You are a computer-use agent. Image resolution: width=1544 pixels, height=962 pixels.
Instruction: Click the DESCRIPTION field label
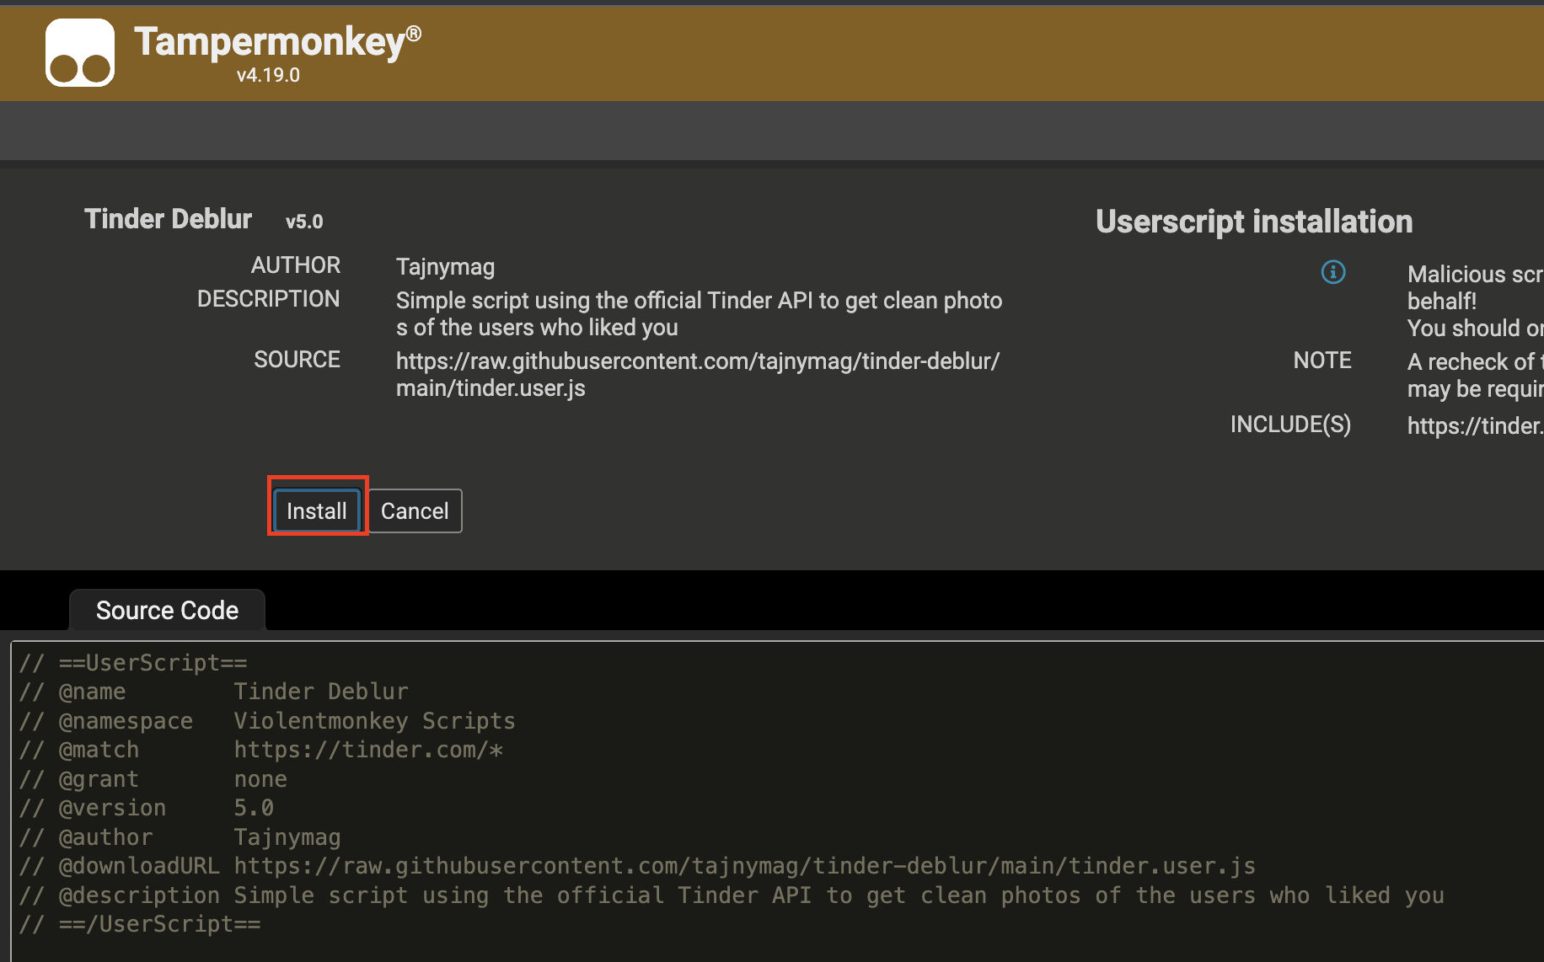(x=269, y=299)
